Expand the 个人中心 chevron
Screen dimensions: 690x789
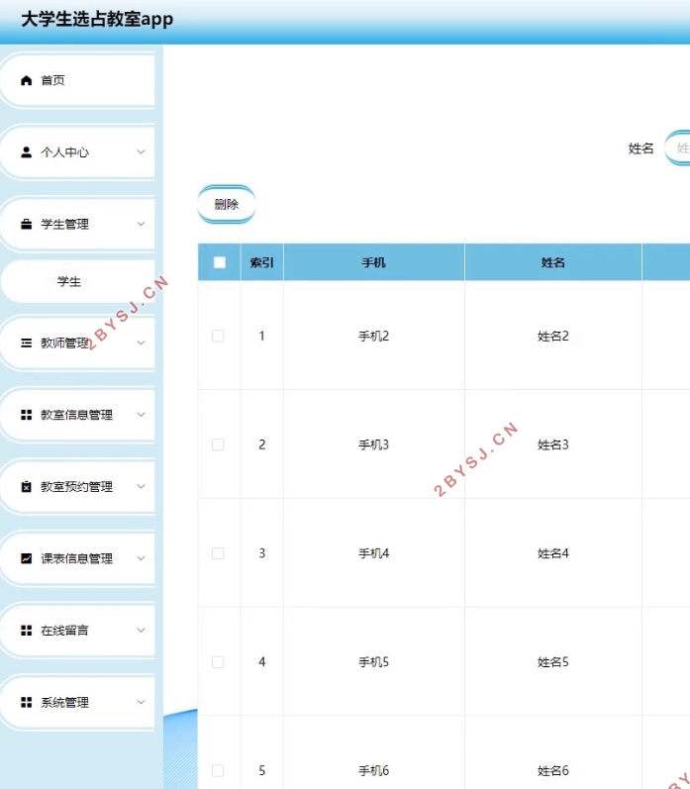(x=142, y=152)
